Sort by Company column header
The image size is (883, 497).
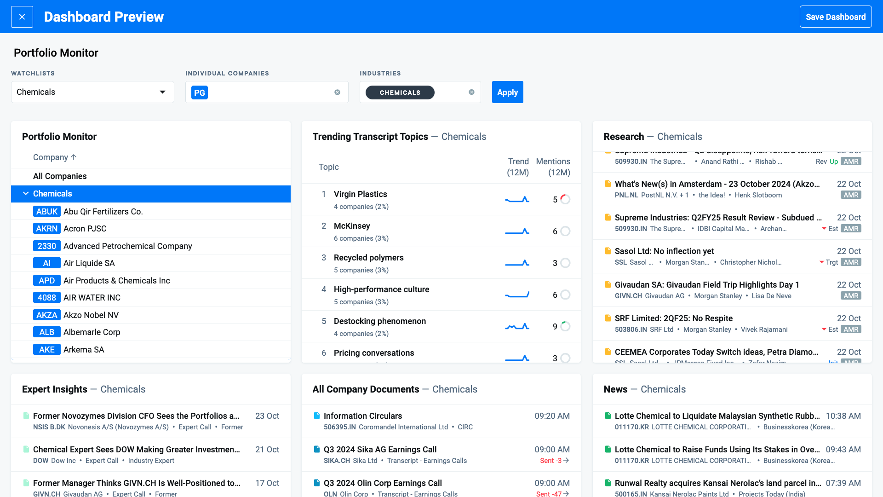click(x=55, y=157)
